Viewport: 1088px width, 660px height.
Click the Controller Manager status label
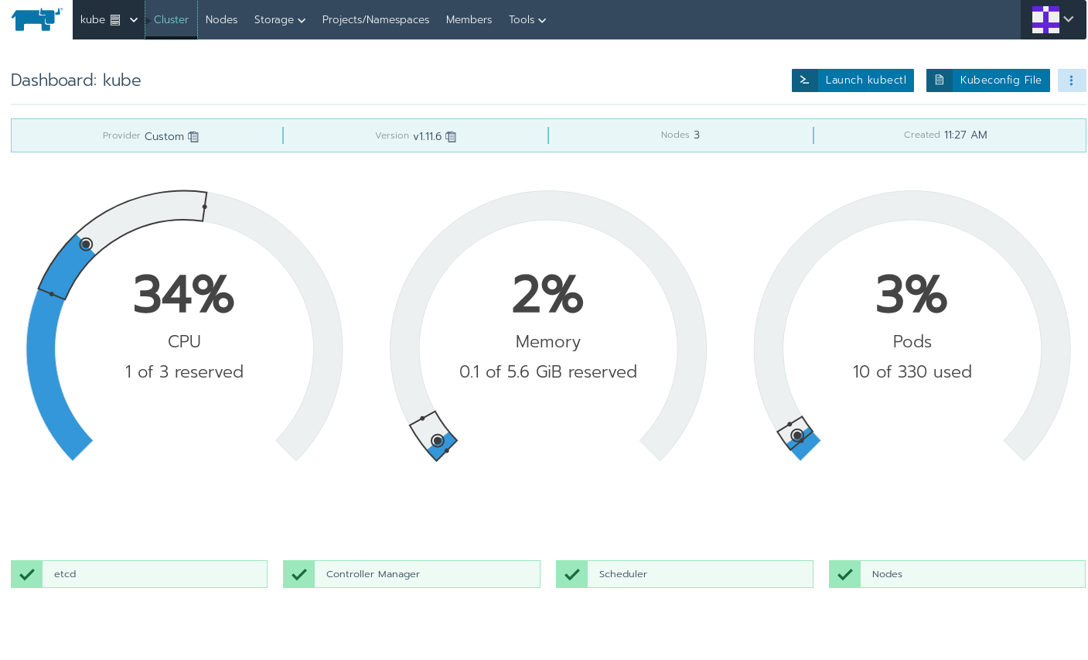pos(373,574)
